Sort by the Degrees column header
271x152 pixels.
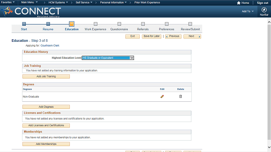(x=27, y=89)
